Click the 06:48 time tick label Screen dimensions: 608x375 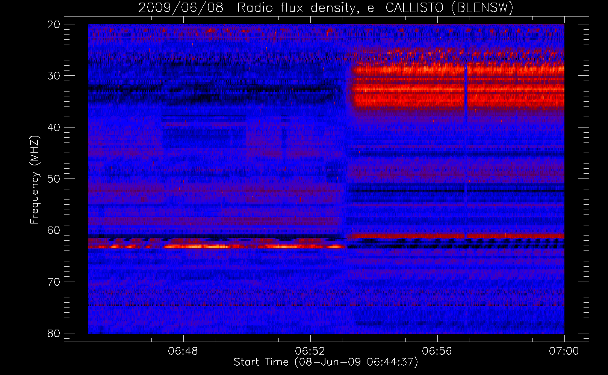[183, 351]
